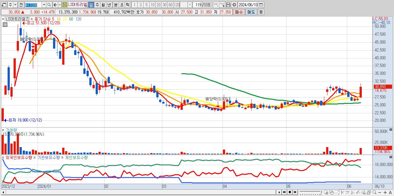This screenshot has width=394, height=196.
Task: Click the crosshair cursor tool icon
Action: [x=342, y=192]
